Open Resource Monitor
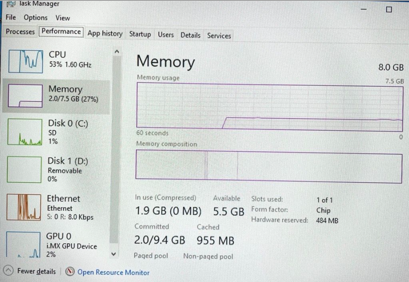 [113, 272]
